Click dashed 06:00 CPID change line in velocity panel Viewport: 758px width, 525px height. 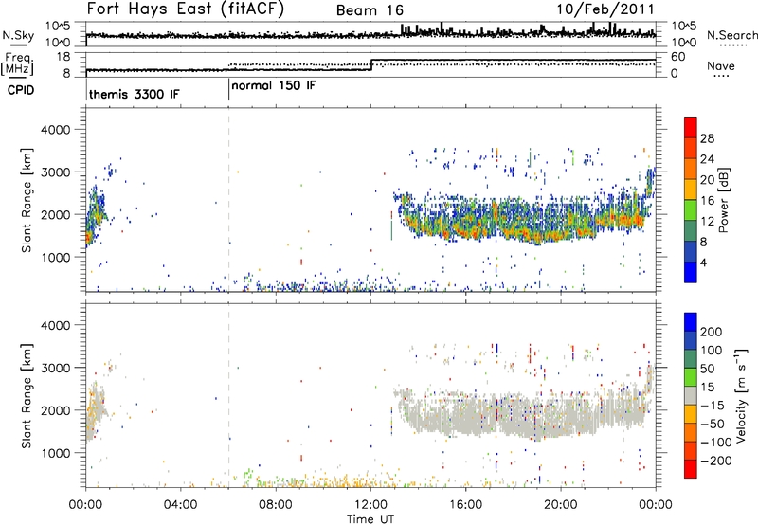[228, 395]
